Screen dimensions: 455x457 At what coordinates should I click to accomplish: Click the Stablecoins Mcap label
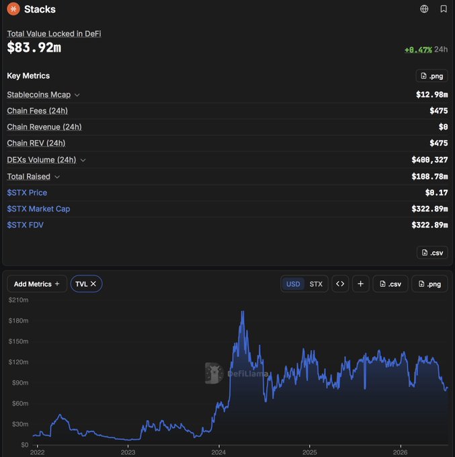point(39,95)
